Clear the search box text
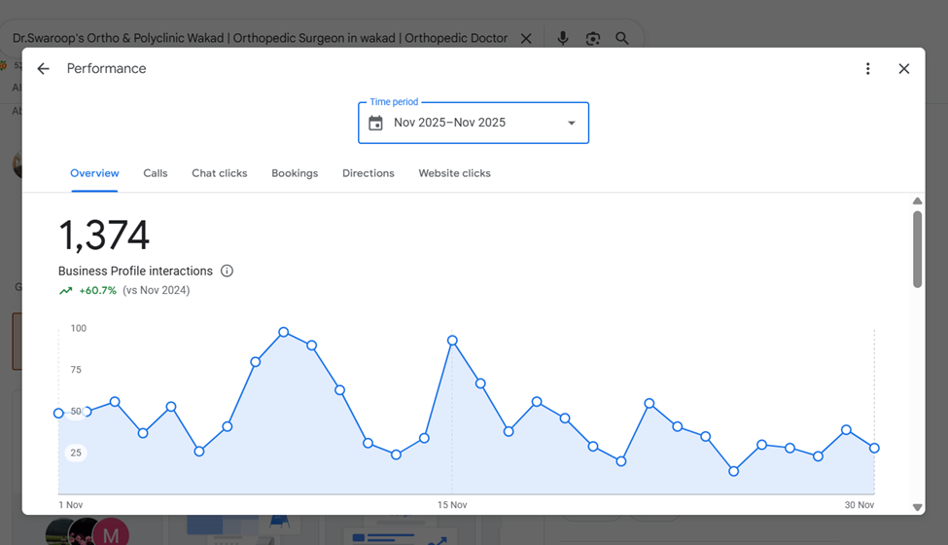Image resolution: width=948 pixels, height=545 pixels. coord(526,39)
